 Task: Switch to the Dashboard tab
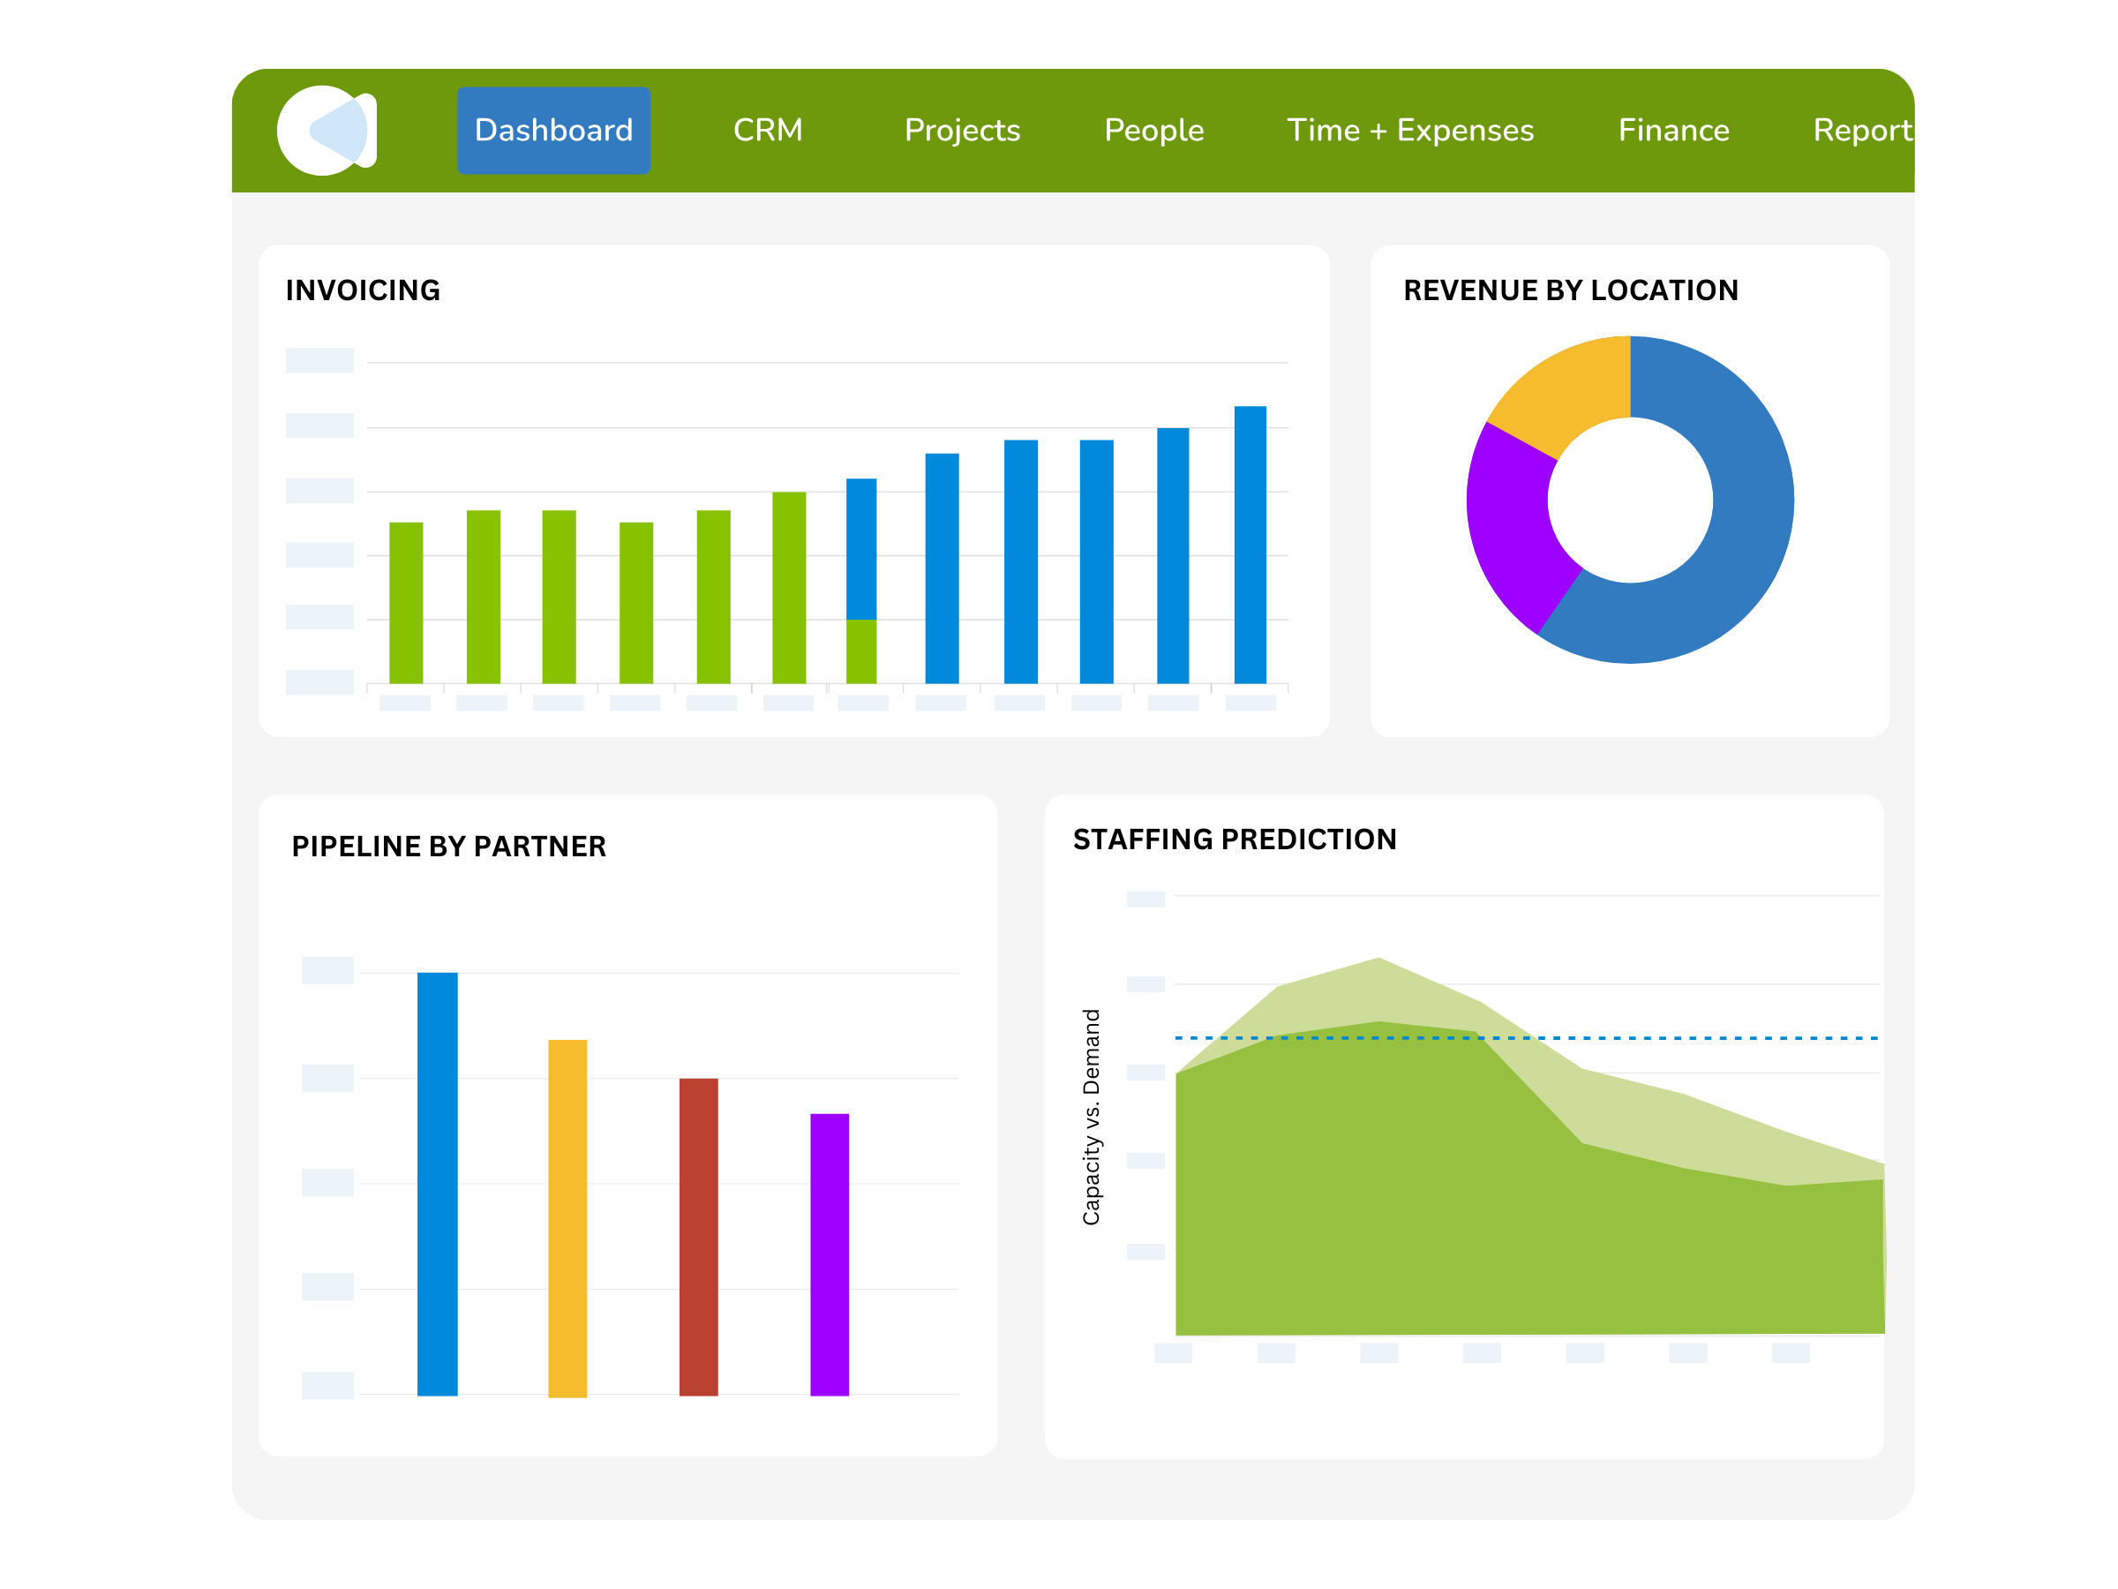click(x=553, y=131)
